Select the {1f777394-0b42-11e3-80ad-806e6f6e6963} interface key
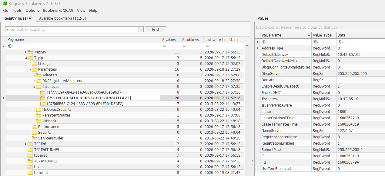Image resolution: width=385 pixels, height=176 pixels. (84, 92)
